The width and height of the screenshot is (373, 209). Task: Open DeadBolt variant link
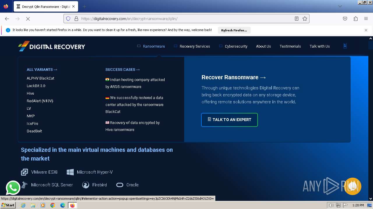tap(34, 131)
